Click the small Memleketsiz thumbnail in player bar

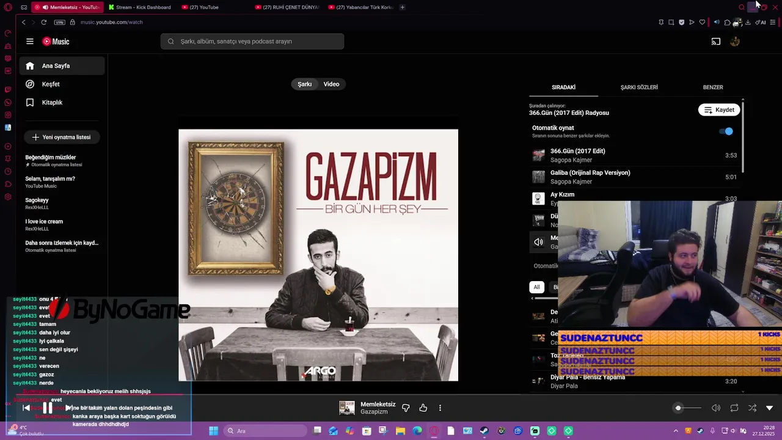(346, 408)
